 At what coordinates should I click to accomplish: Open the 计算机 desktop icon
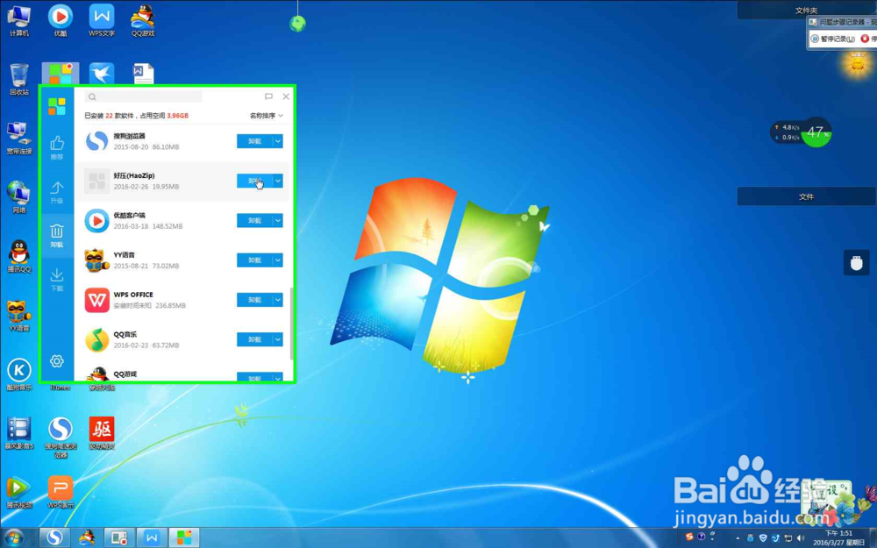coord(19,21)
